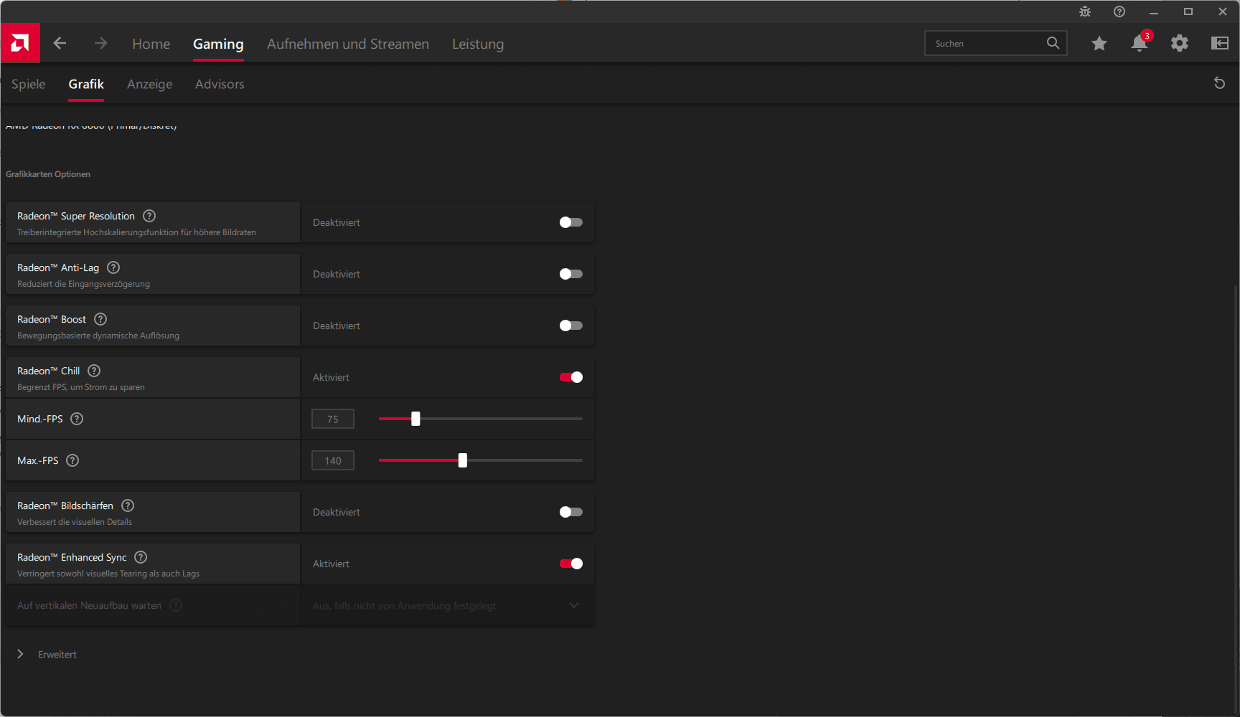1240x717 pixels.
Task: Show help for Mind.-FPS
Action: coord(77,419)
